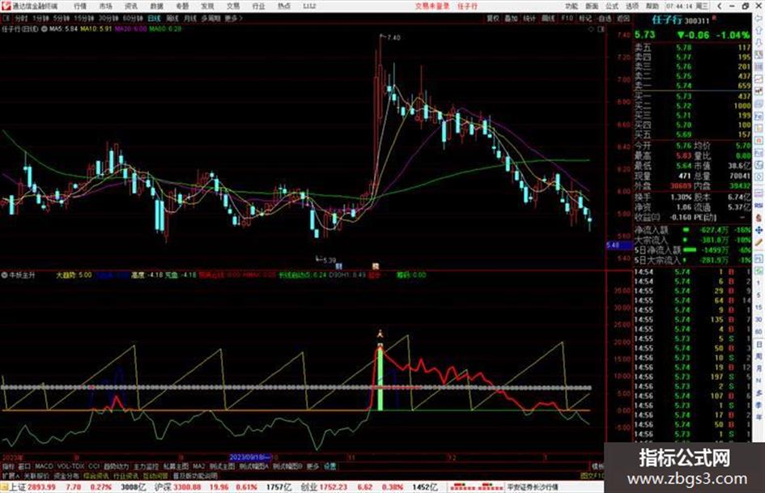
Task: Open the 资金分布 bottom tab
Action: (66, 476)
